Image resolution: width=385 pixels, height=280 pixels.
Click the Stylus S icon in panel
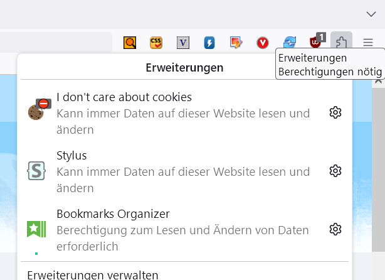(36, 171)
